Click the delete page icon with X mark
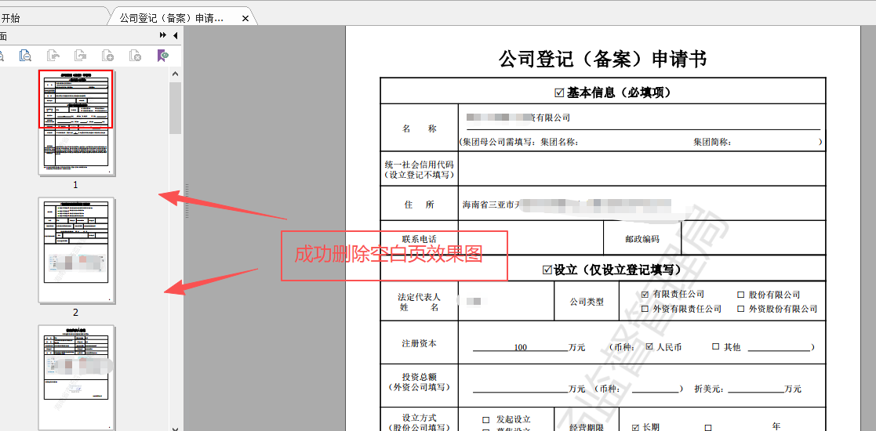The image size is (876, 431). pyautogui.click(x=135, y=56)
